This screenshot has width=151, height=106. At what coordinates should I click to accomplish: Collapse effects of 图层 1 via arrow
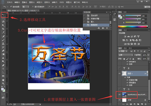pyautogui.click(x=147, y=74)
